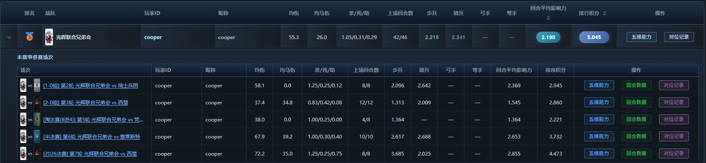Click the 场次 column header in match table
The image size is (706, 163).
(26, 70)
